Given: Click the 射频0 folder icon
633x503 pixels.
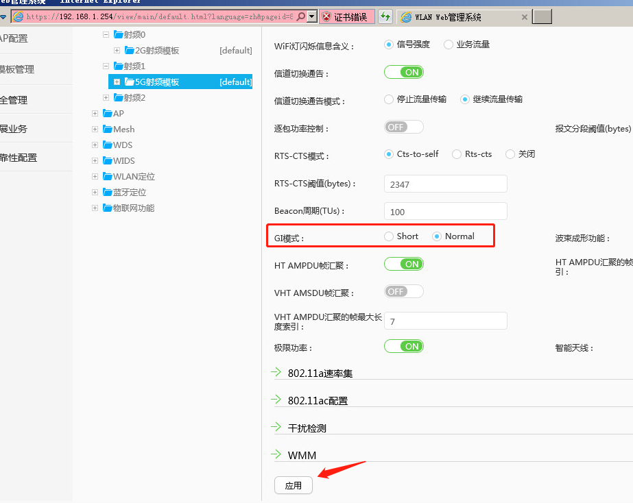Looking at the screenshot, I should (118, 34).
